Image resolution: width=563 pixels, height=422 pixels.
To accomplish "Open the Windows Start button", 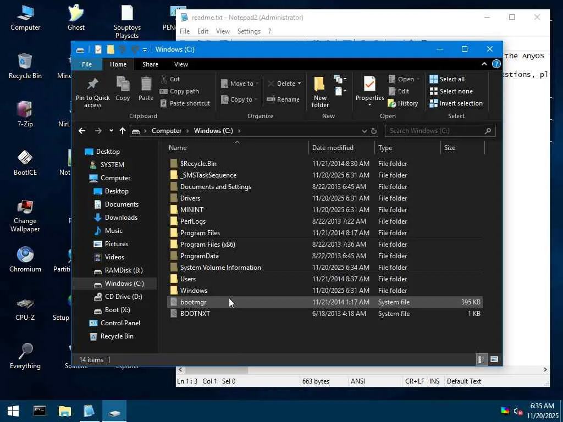I will pyautogui.click(x=13, y=411).
